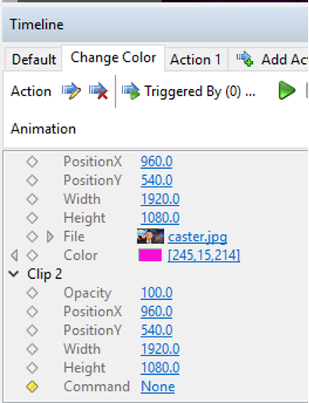
Task: Switch to the Action 1 tab
Action: [196, 59]
